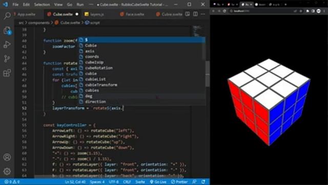
Task: Click the open changes icon beside split editor
Action: (x=188, y=14)
